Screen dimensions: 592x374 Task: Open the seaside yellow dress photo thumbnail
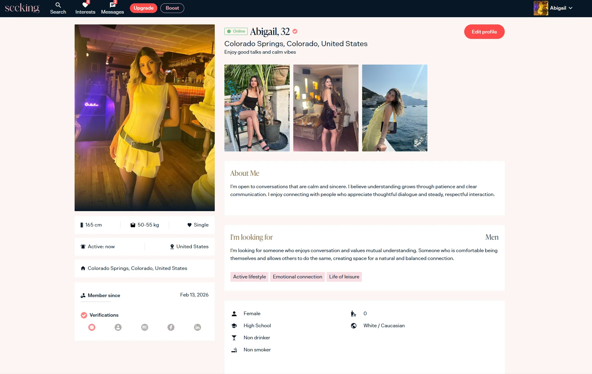[x=395, y=108]
